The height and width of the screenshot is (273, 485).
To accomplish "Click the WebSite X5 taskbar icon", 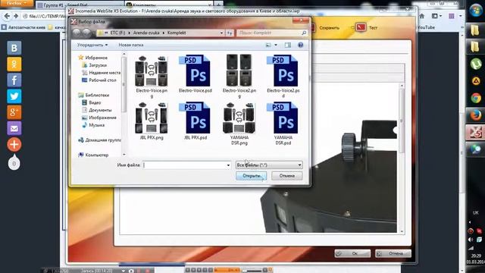I will tap(476, 133).
